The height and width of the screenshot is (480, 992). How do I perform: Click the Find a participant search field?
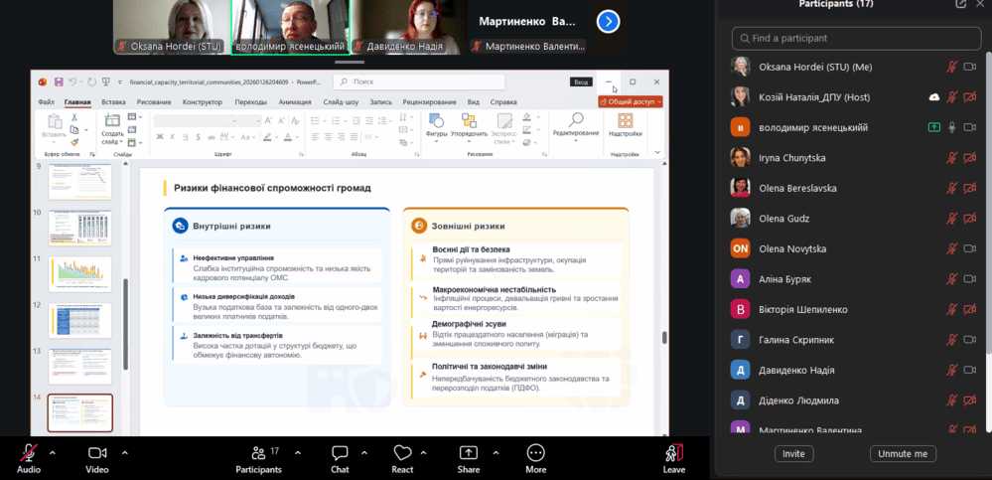(856, 38)
